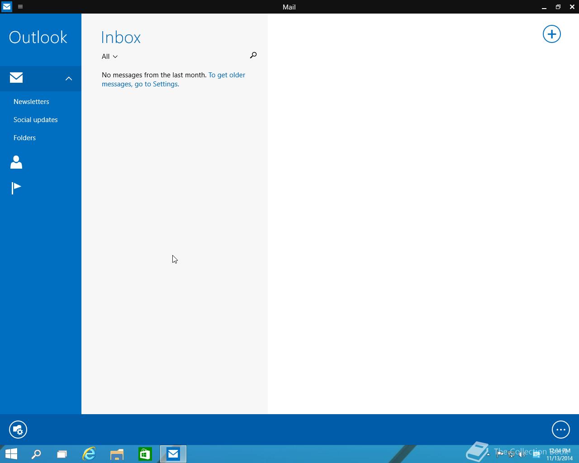Open the Social updates folder
Screen dimensions: 579x463
[x=36, y=120]
